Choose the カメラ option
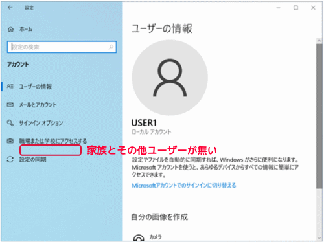Screen dimensions: 324x242 (156, 237)
